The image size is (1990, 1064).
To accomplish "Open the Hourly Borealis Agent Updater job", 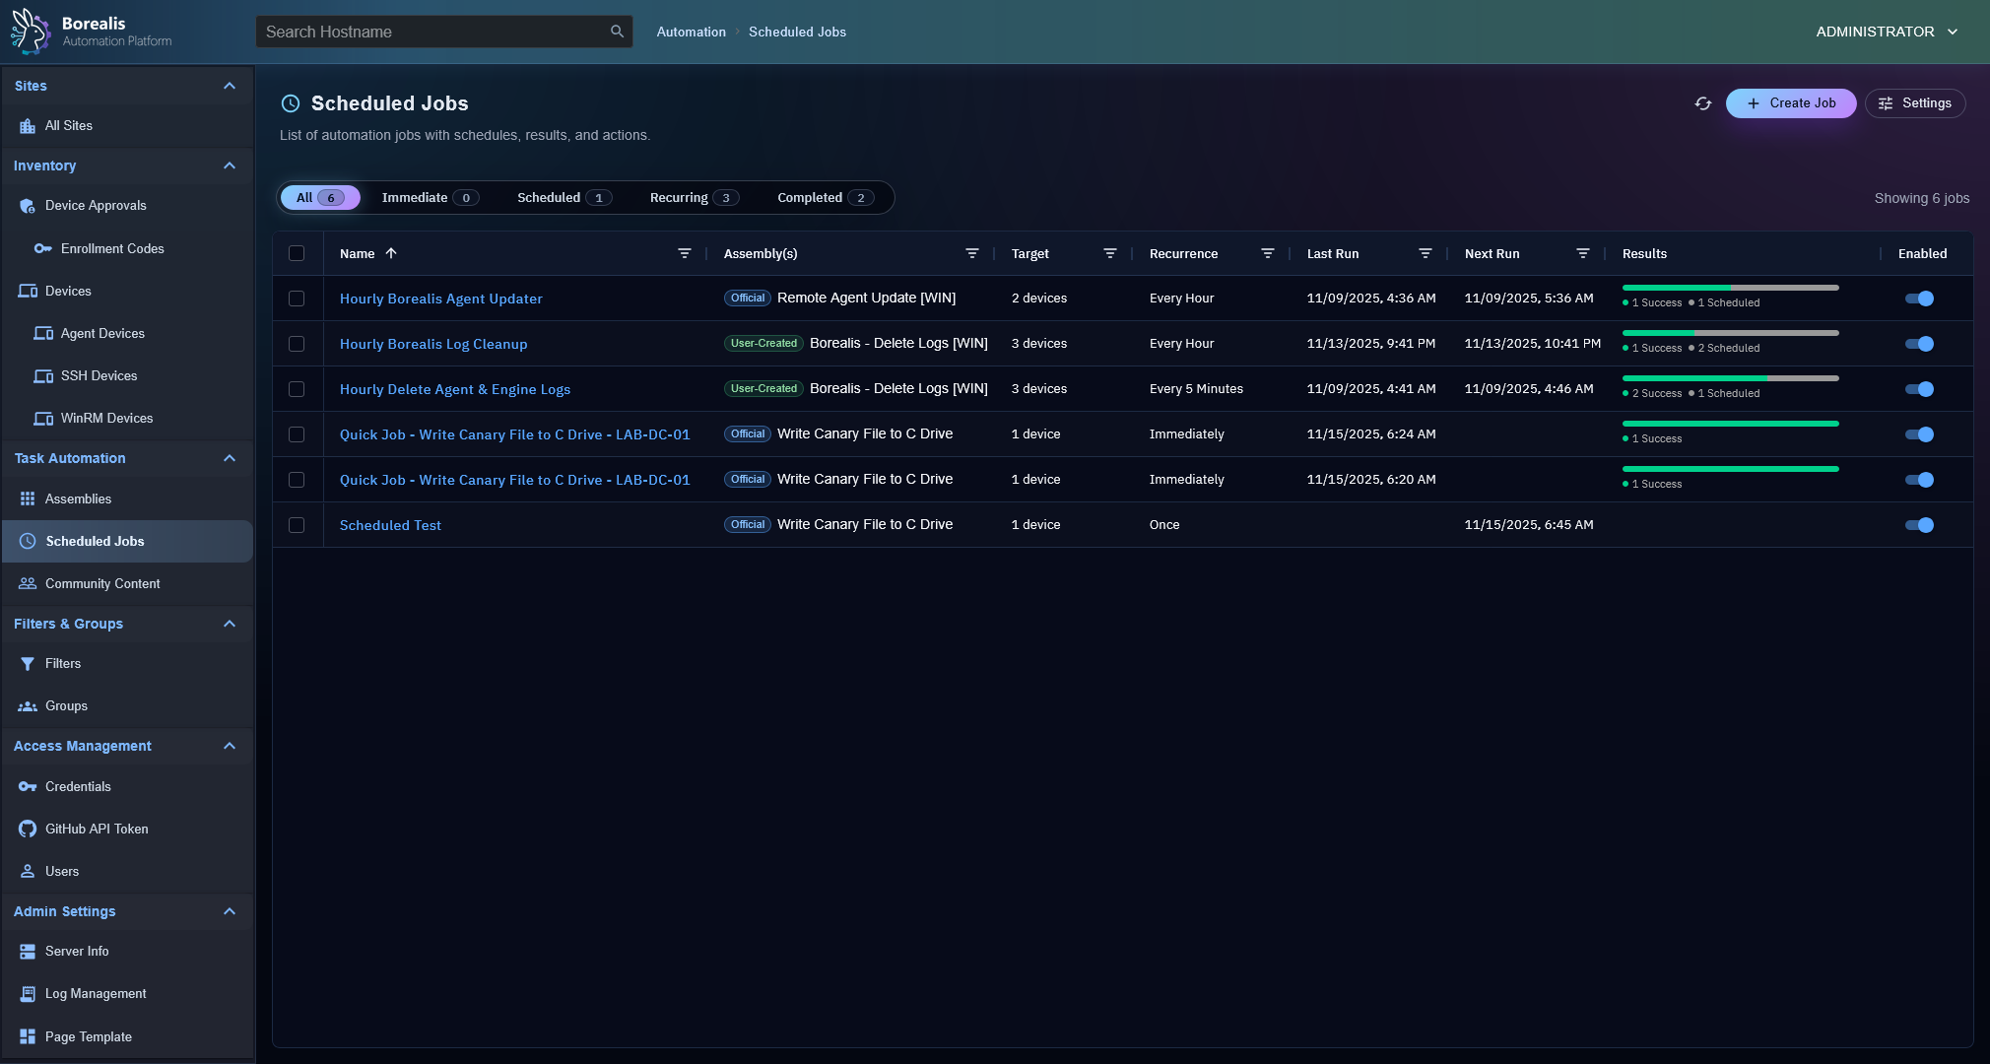I will (440, 299).
